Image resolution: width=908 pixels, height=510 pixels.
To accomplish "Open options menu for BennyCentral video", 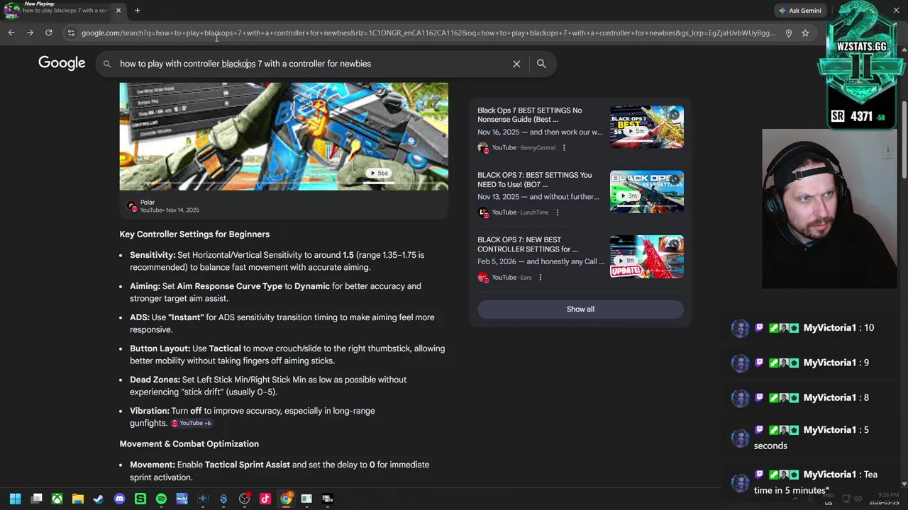I will (x=564, y=147).
